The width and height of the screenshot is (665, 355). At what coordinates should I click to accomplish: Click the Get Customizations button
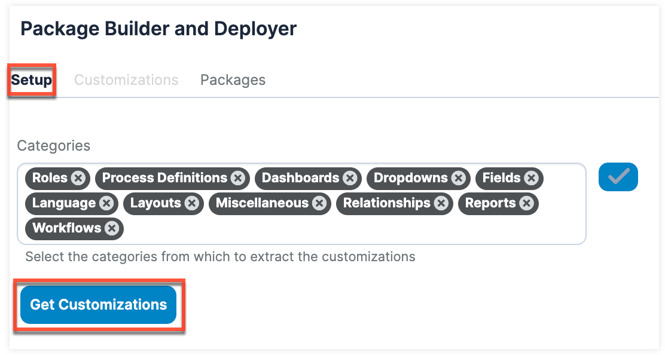[x=99, y=305]
